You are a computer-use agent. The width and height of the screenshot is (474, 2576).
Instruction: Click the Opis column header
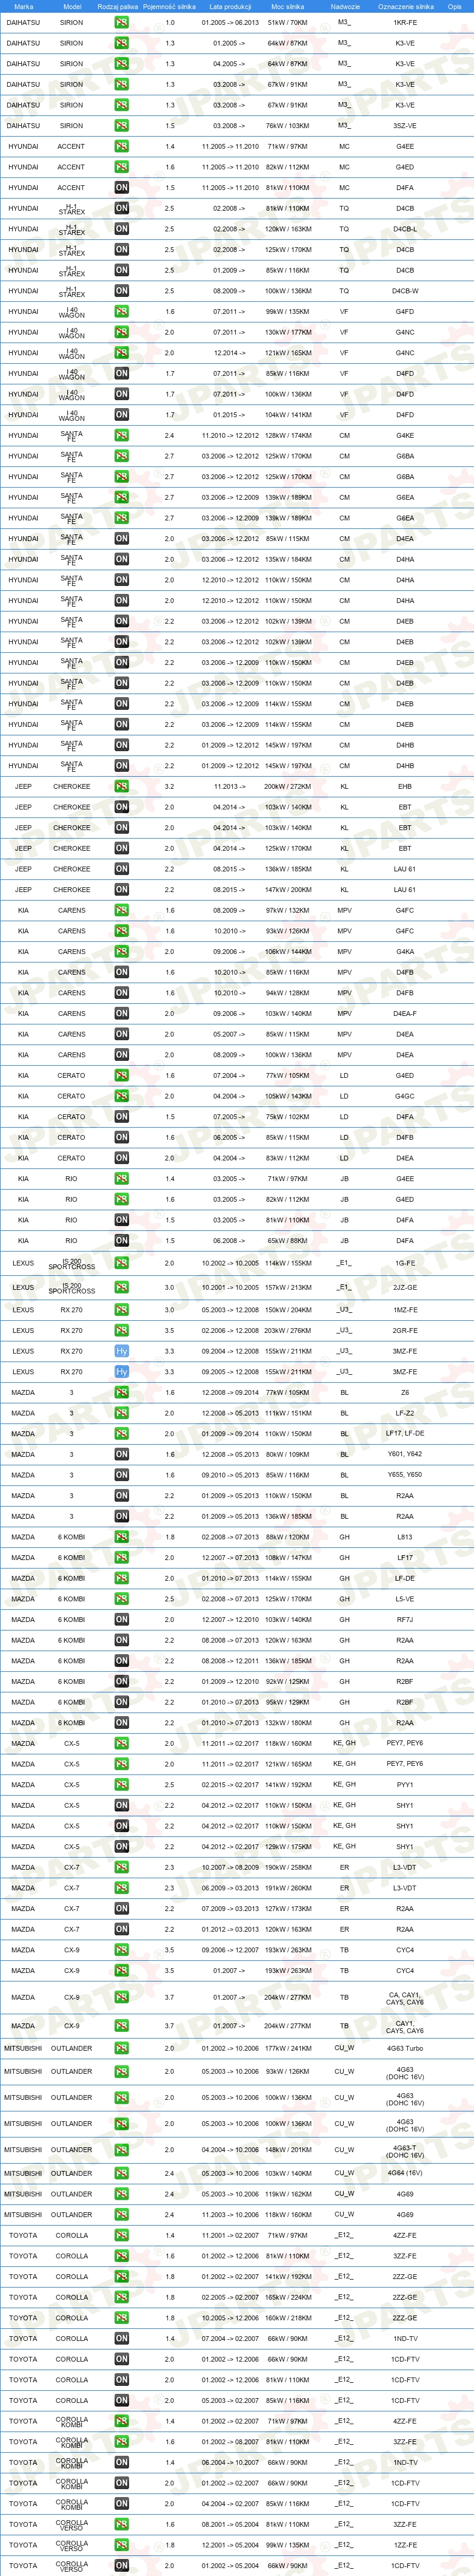(x=455, y=6)
